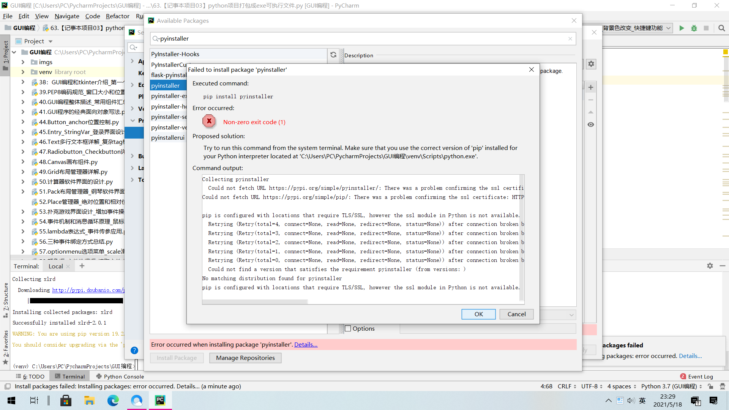Image resolution: width=729 pixels, height=410 pixels.
Task: Stop execution using the stop square icon
Action: point(706,28)
